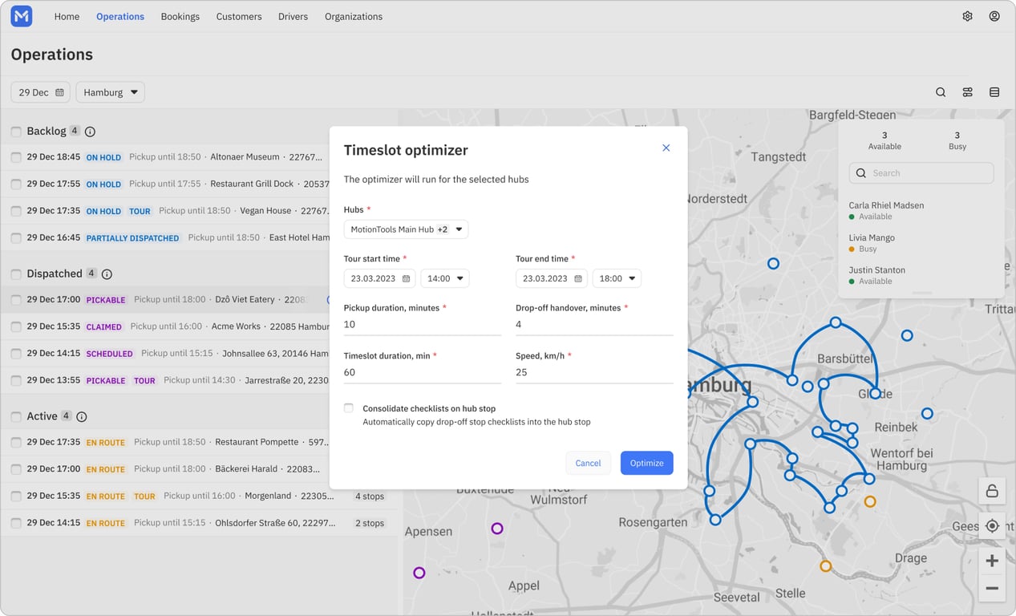1016x616 pixels.
Task: Open the Drivers tab
Action: (x=293, y=16)
